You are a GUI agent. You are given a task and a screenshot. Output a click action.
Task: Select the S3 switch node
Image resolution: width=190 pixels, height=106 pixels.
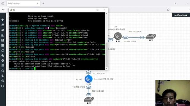[89, 100]
